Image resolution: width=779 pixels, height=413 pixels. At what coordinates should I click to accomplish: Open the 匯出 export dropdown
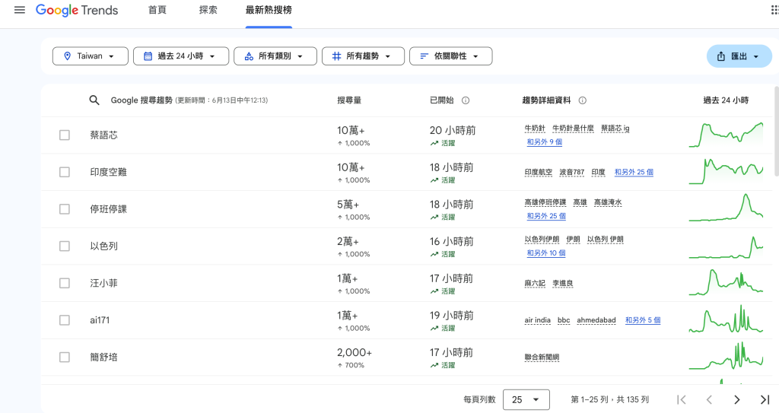[739, 56]
